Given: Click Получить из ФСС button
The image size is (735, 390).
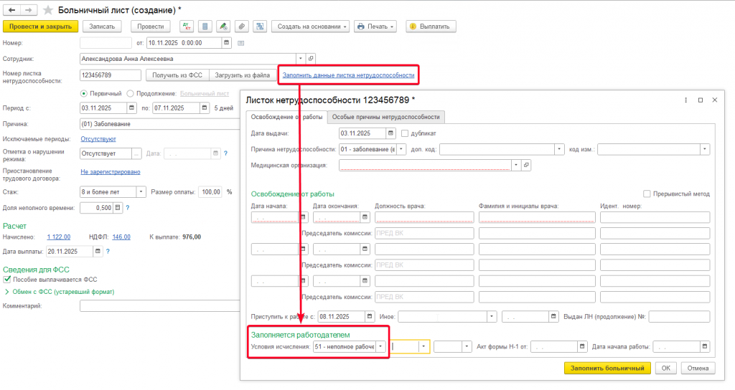Looking at the screenshot, I should 177,75.
